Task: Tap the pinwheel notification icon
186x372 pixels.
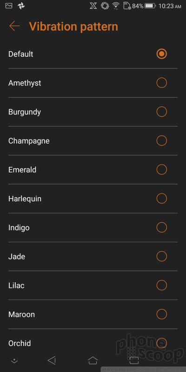Action: point(21,6)
